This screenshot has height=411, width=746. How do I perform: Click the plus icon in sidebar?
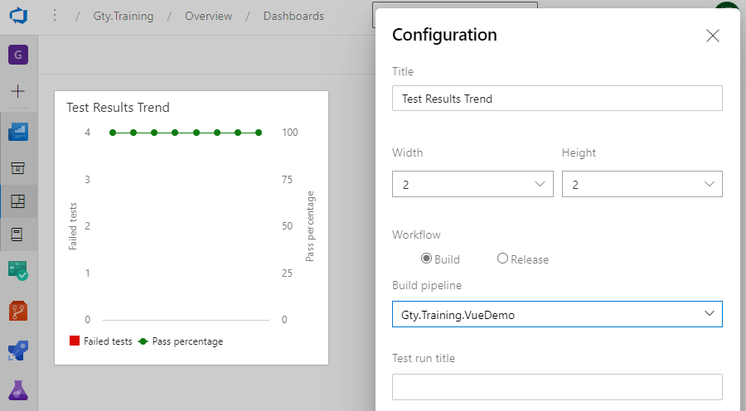(18, 91)
